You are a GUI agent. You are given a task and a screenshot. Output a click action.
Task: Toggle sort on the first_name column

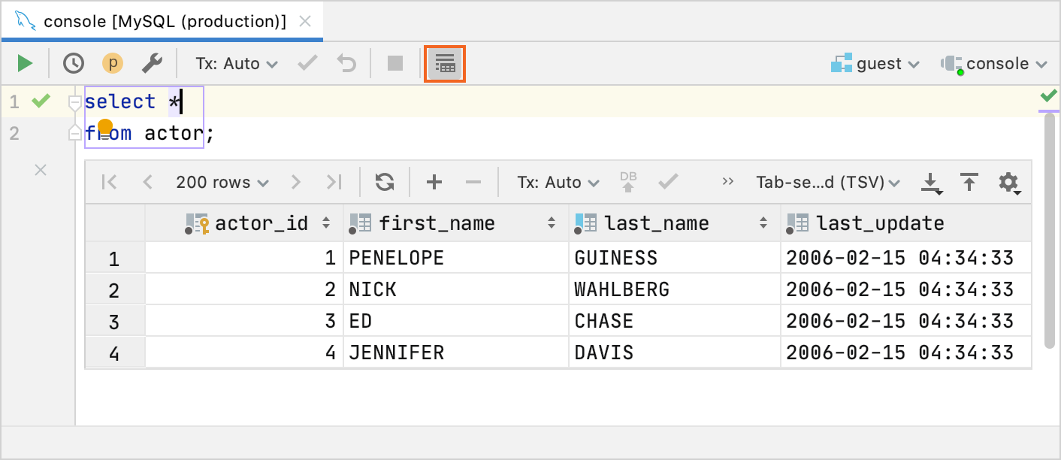(x=552, y=222)
